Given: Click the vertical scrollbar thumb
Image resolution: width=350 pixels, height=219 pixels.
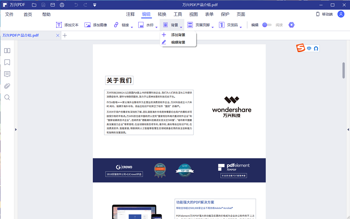Looking at the screenshot, I should pos(343,70).
